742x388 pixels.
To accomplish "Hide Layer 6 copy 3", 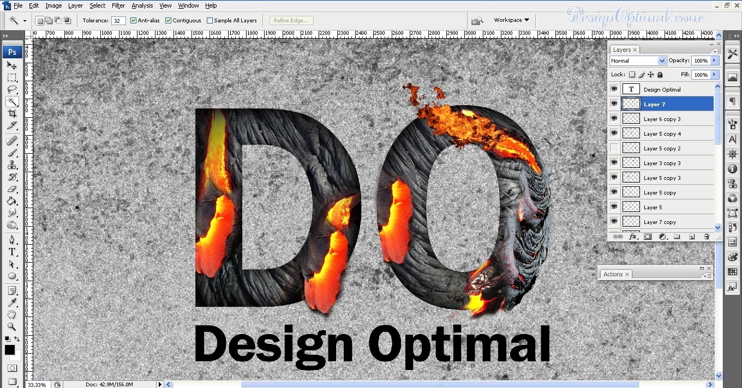I will click(x=614, y=119).
